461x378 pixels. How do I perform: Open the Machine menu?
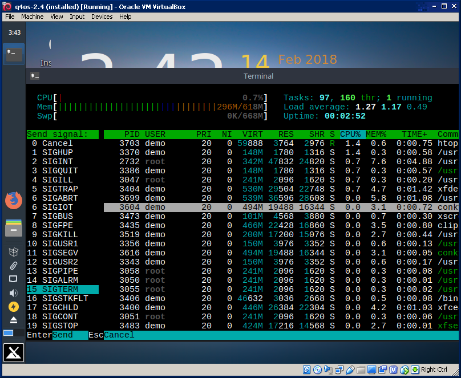pos(33,17)
